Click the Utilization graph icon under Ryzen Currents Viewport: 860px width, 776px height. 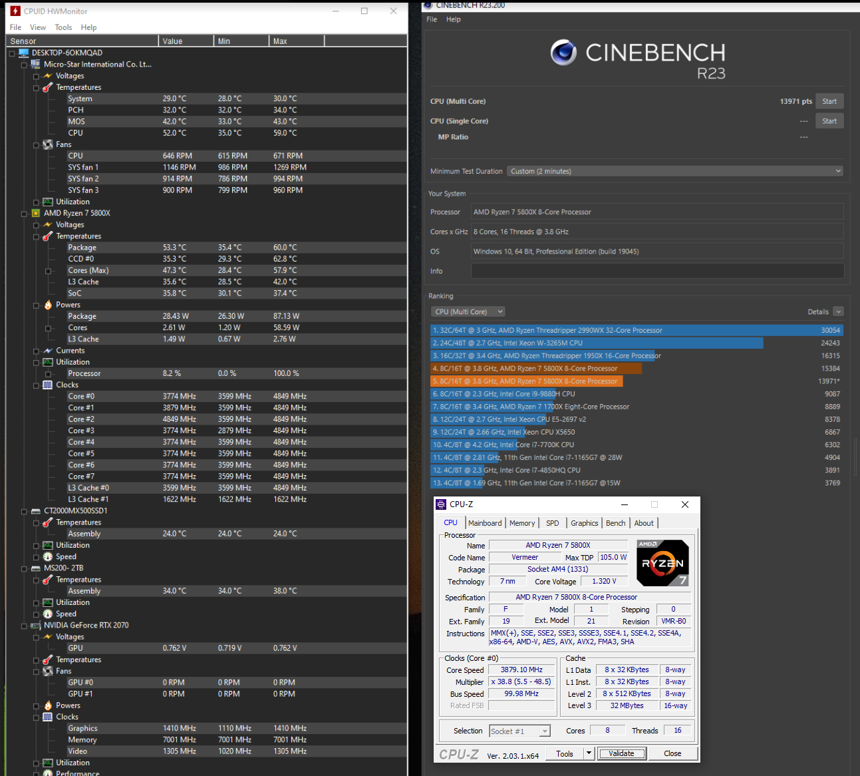point(48,362)
